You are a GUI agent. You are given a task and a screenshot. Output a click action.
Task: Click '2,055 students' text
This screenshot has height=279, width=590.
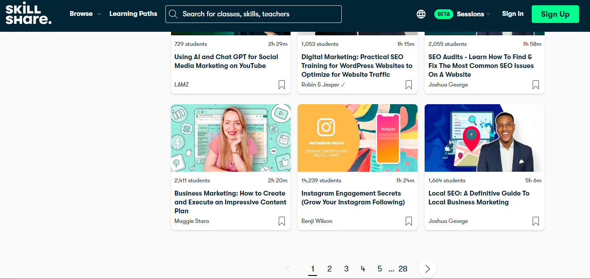click(x=448, y=44)
